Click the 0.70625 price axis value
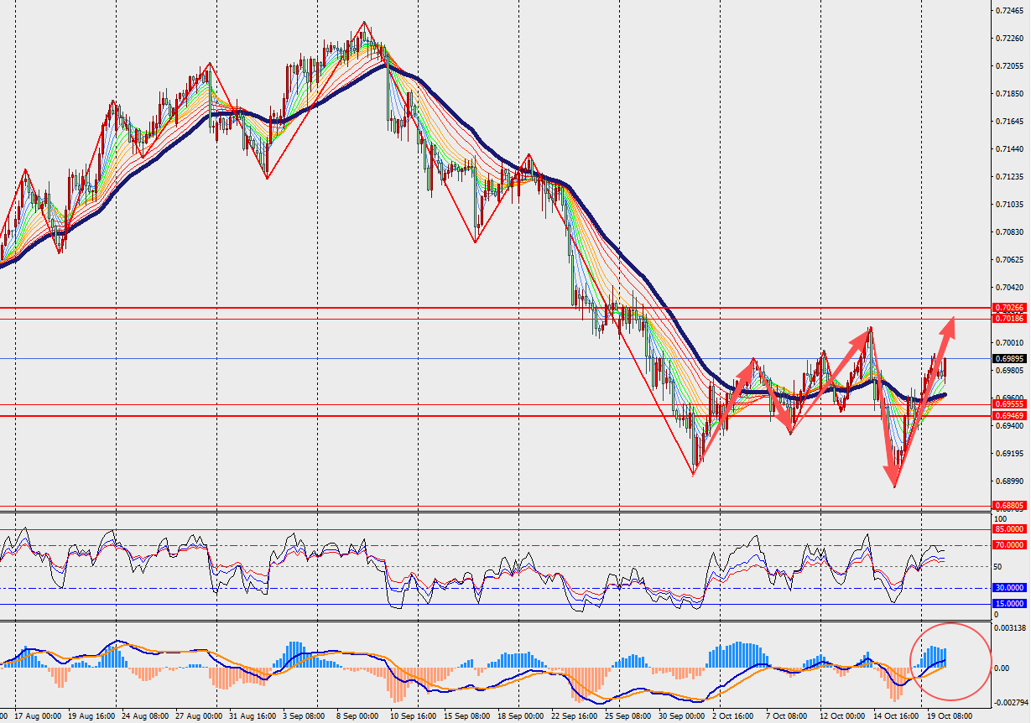Image resolution: width=1031 pixels, height=723 pixels. 1009,260
